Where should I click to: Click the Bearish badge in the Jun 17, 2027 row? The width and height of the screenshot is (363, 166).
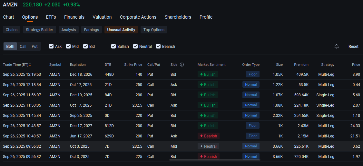click(x=209, y=136)
